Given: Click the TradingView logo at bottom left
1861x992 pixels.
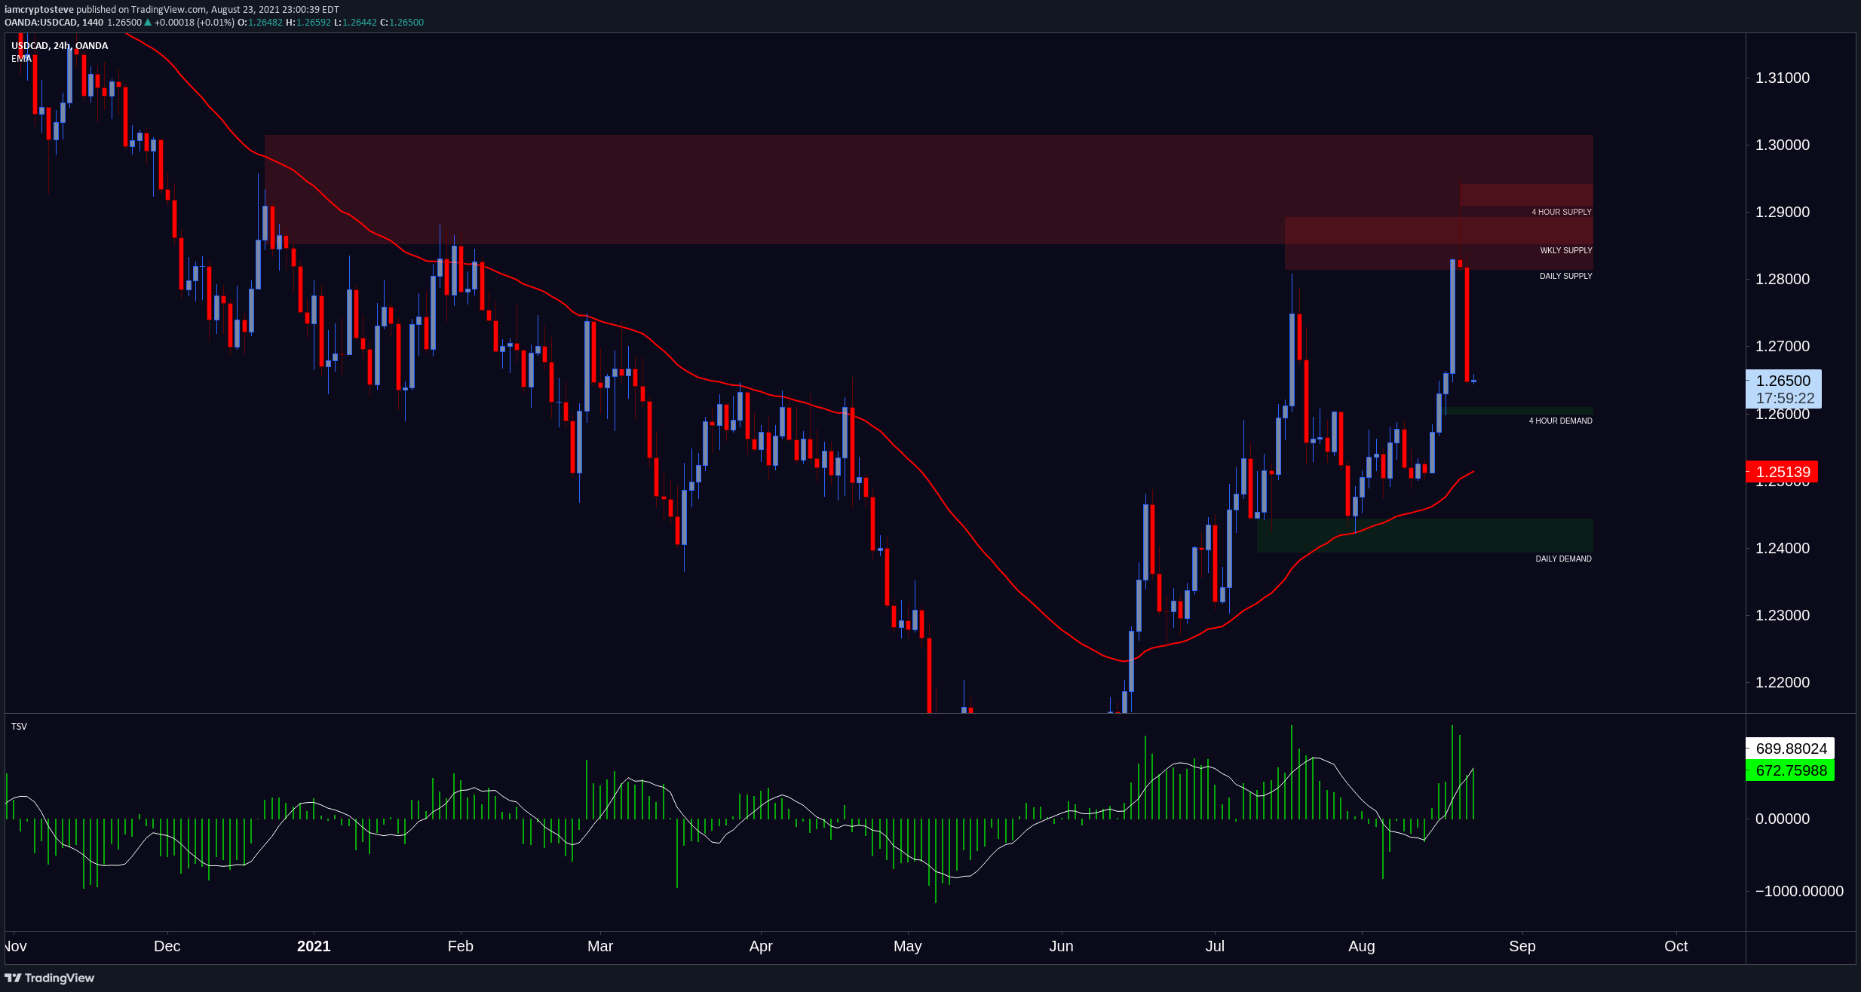Looking at the screenshot, I should [50, 978].
